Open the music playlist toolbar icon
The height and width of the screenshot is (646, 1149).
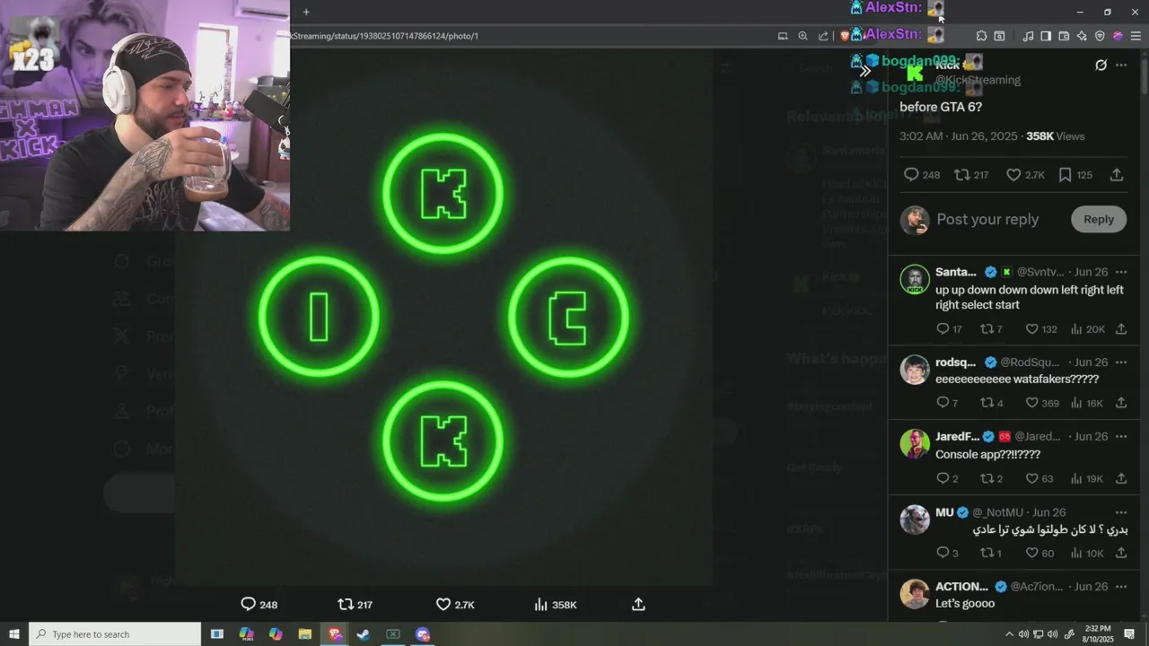(1028, 36)
